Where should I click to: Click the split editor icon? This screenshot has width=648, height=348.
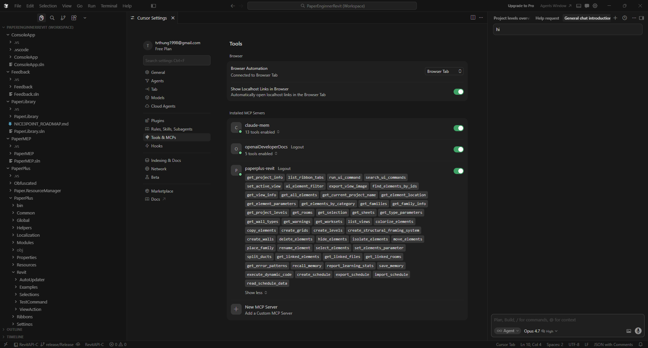pyautogui.click(x=473, y=18)
